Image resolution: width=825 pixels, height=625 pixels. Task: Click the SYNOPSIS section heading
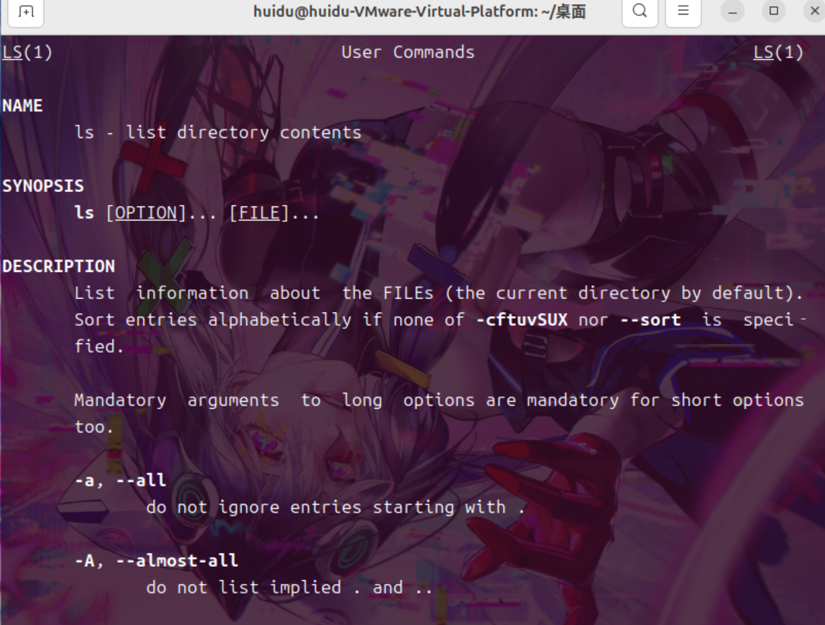point(43,186)
